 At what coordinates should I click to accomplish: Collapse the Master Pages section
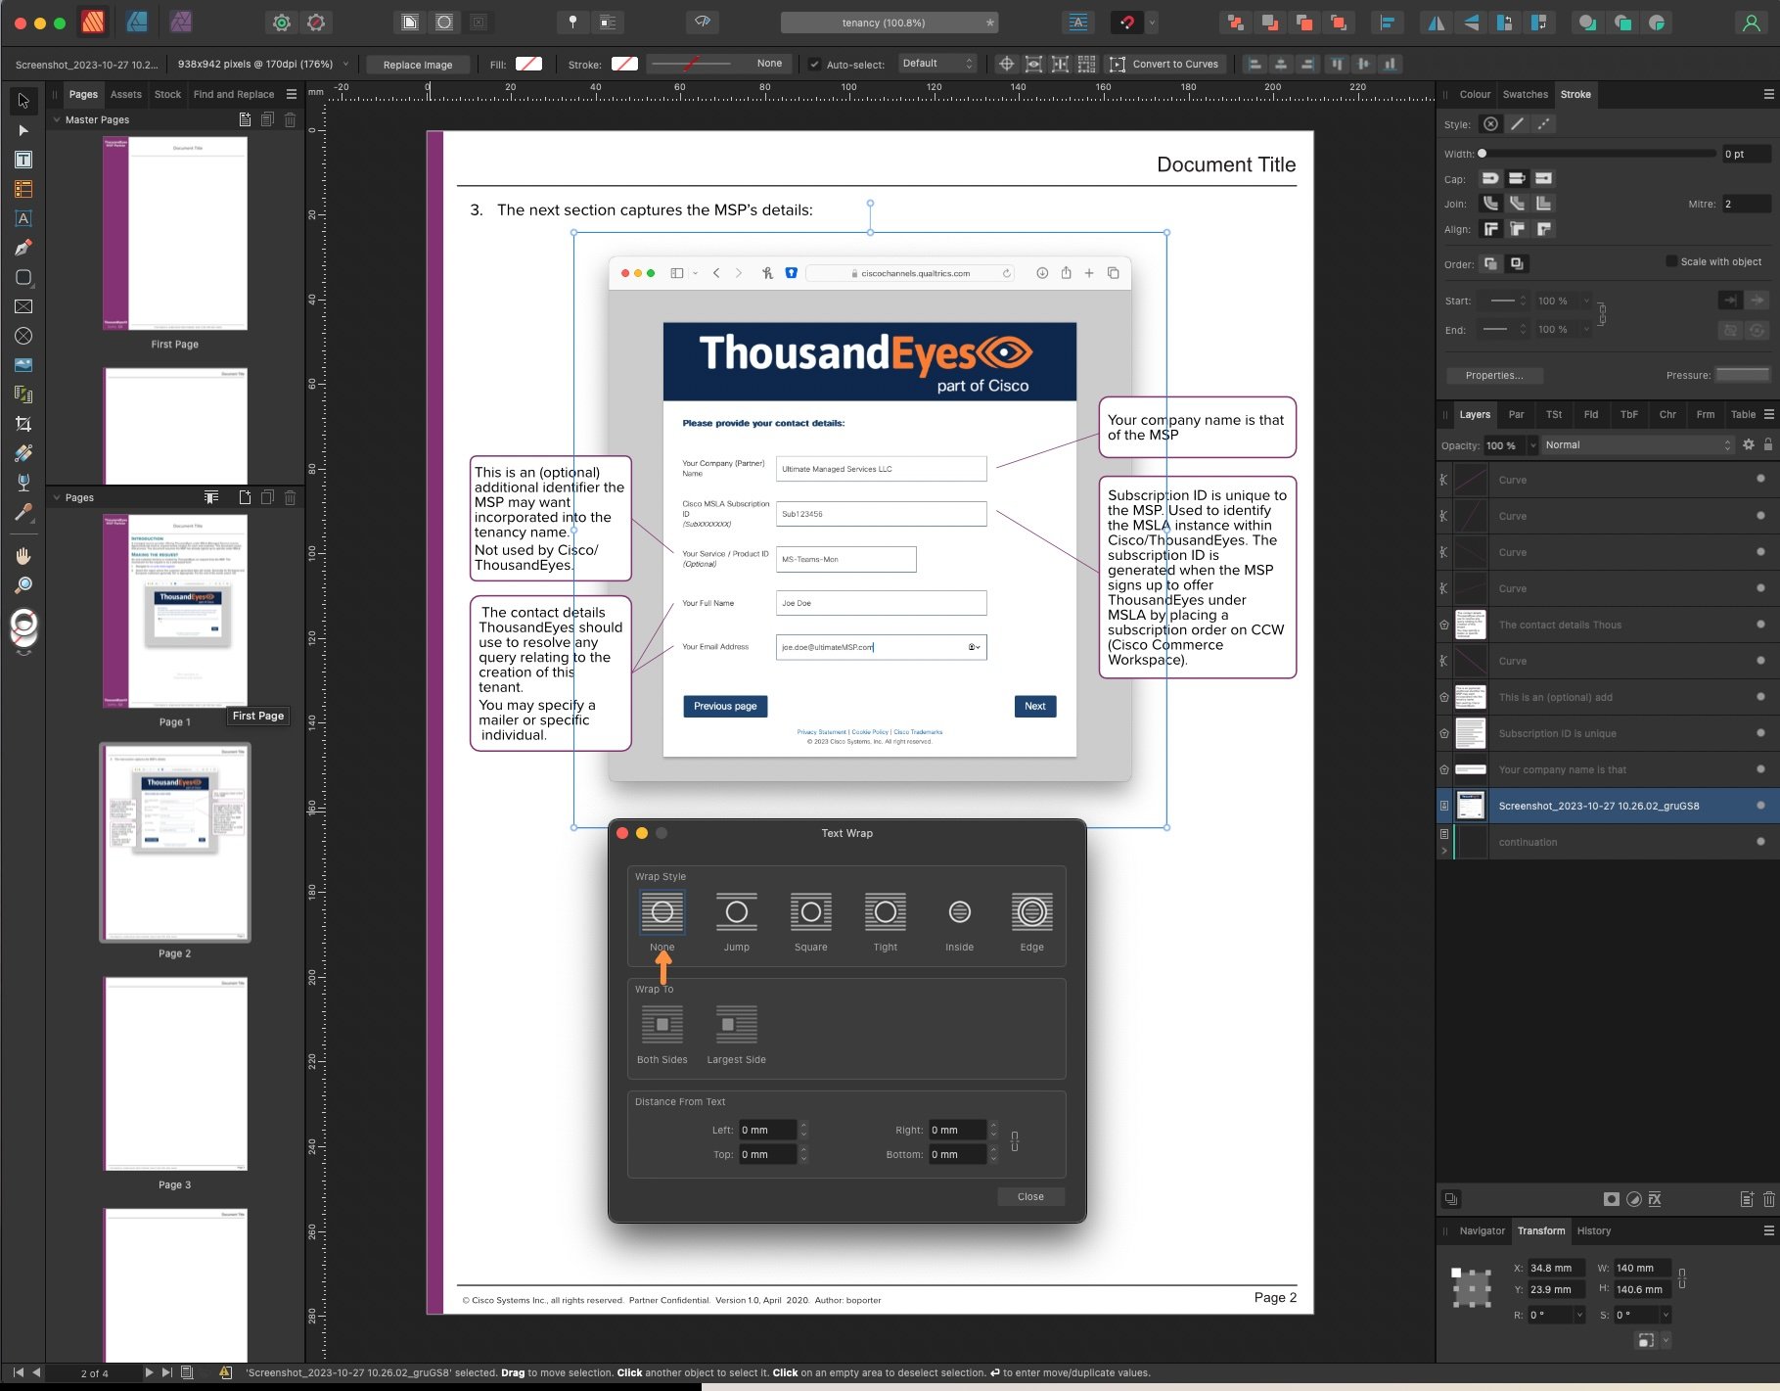point(57,119)
